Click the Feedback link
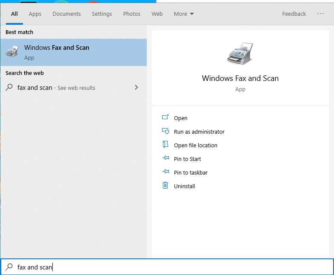Viewport: 334px width, 275px height. tap(294, 14)
